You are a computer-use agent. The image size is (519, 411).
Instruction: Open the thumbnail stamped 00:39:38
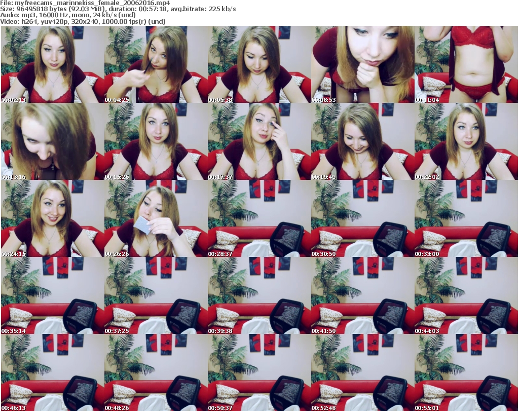259,295
